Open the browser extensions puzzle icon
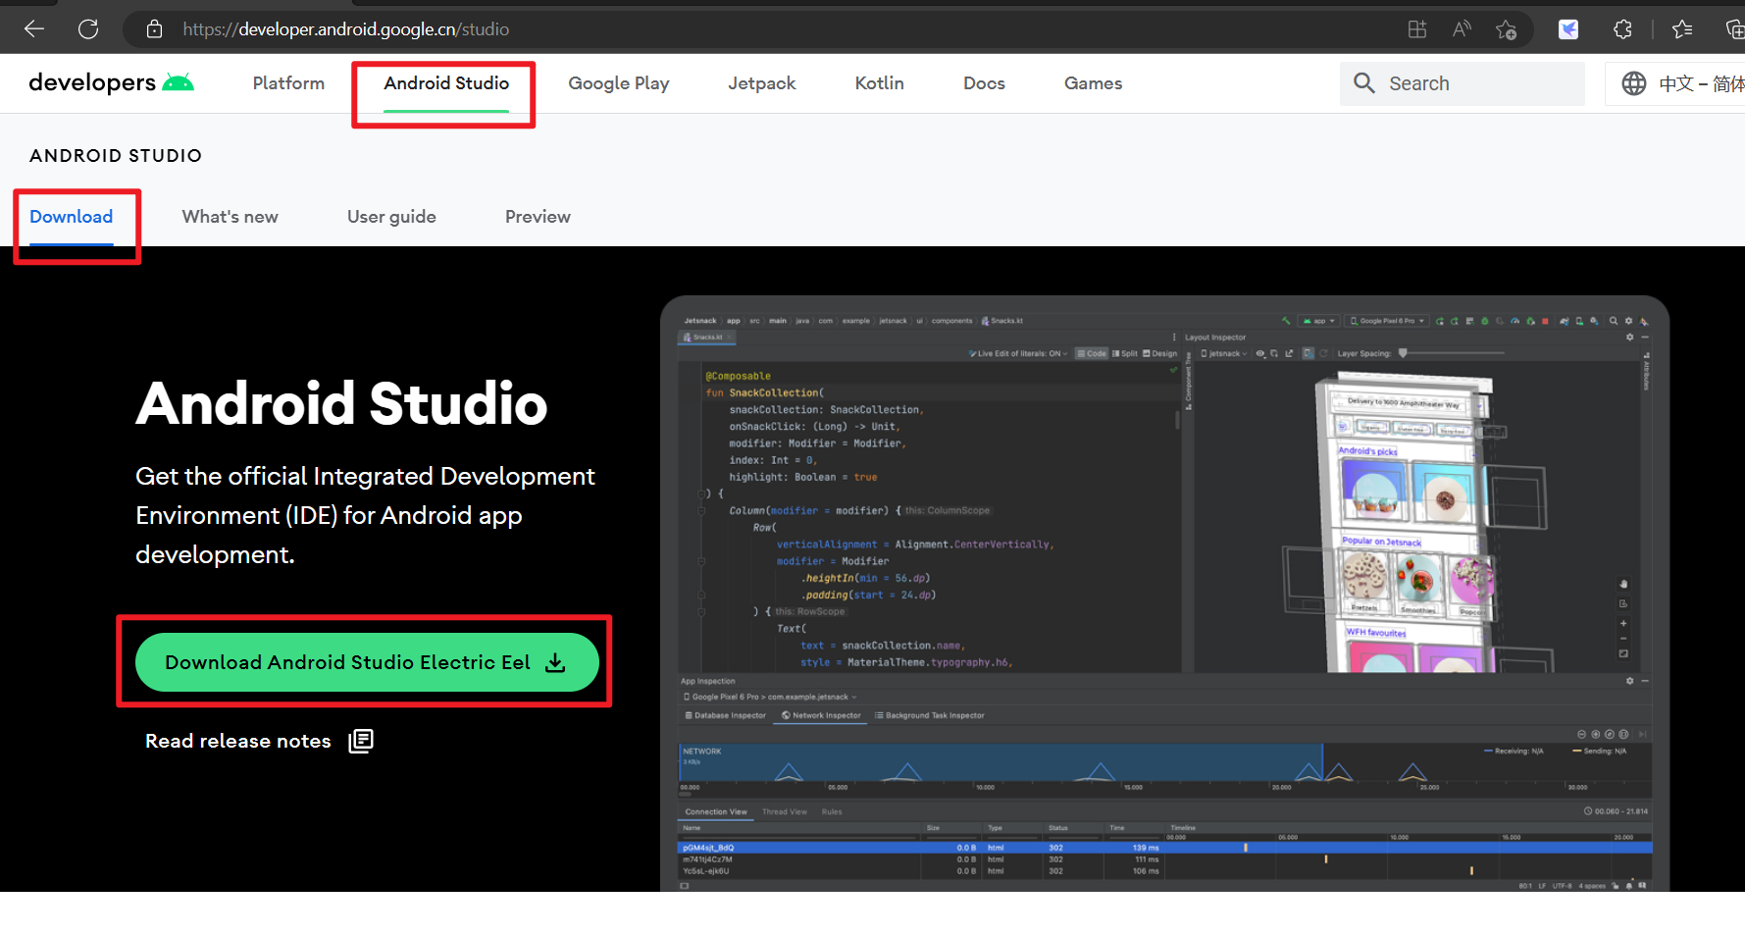Viewport: 1745px width, 935px height. pyautogui.click(x=1622, y=29)
